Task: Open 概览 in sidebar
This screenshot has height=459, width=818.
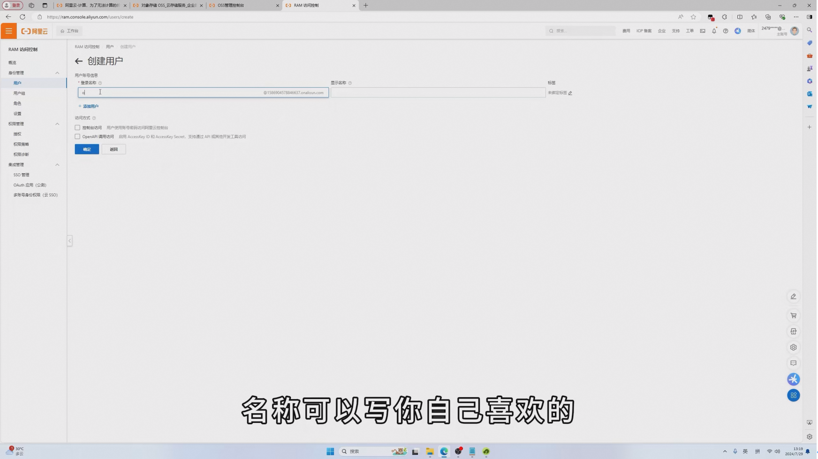Action: coord(12,63)
